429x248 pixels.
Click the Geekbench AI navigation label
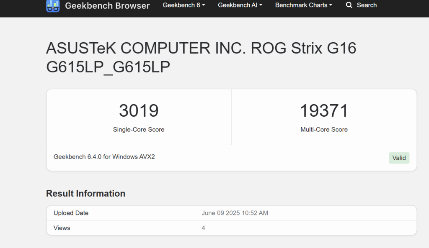pyautogui.click(x=237, y=5)
